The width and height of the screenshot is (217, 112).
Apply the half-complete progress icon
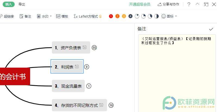156,17
